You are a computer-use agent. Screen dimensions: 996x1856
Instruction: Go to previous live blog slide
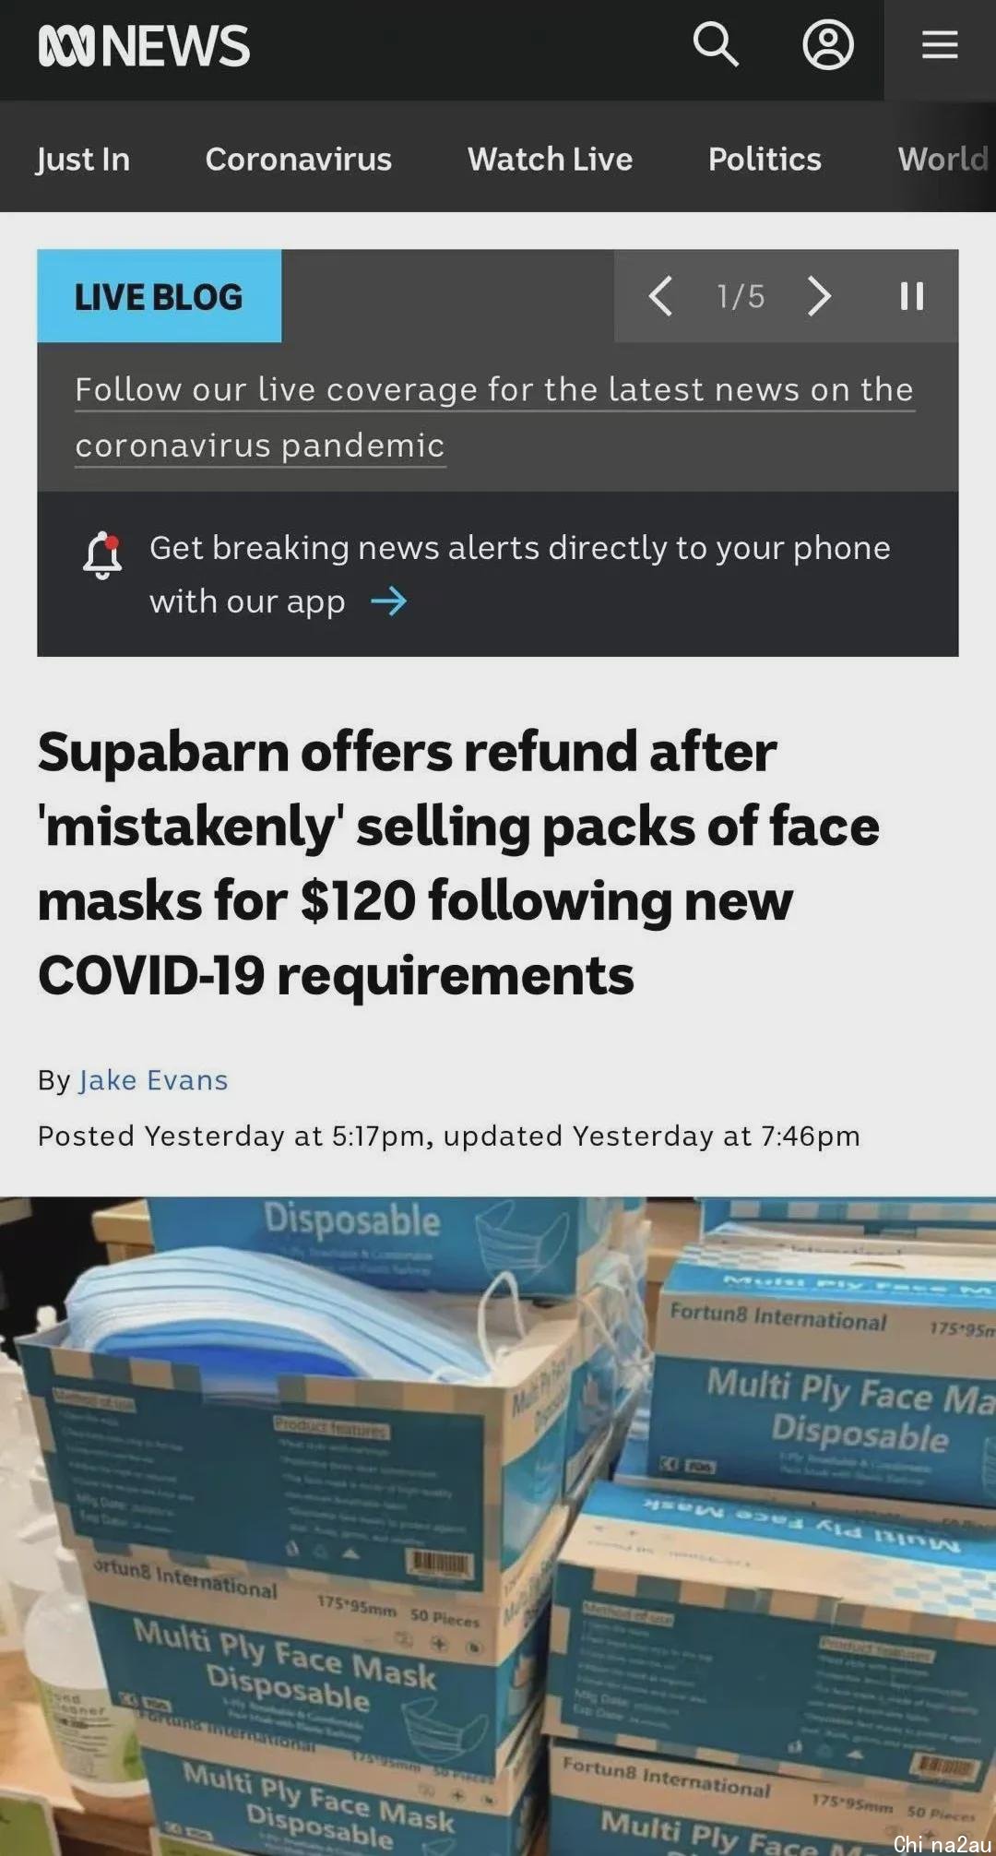pos(660,296)
